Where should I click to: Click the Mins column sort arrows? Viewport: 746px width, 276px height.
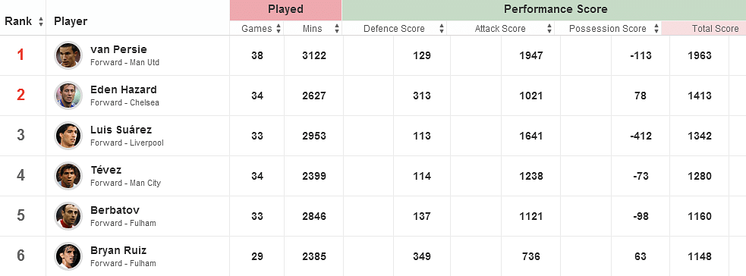(337, 29)
